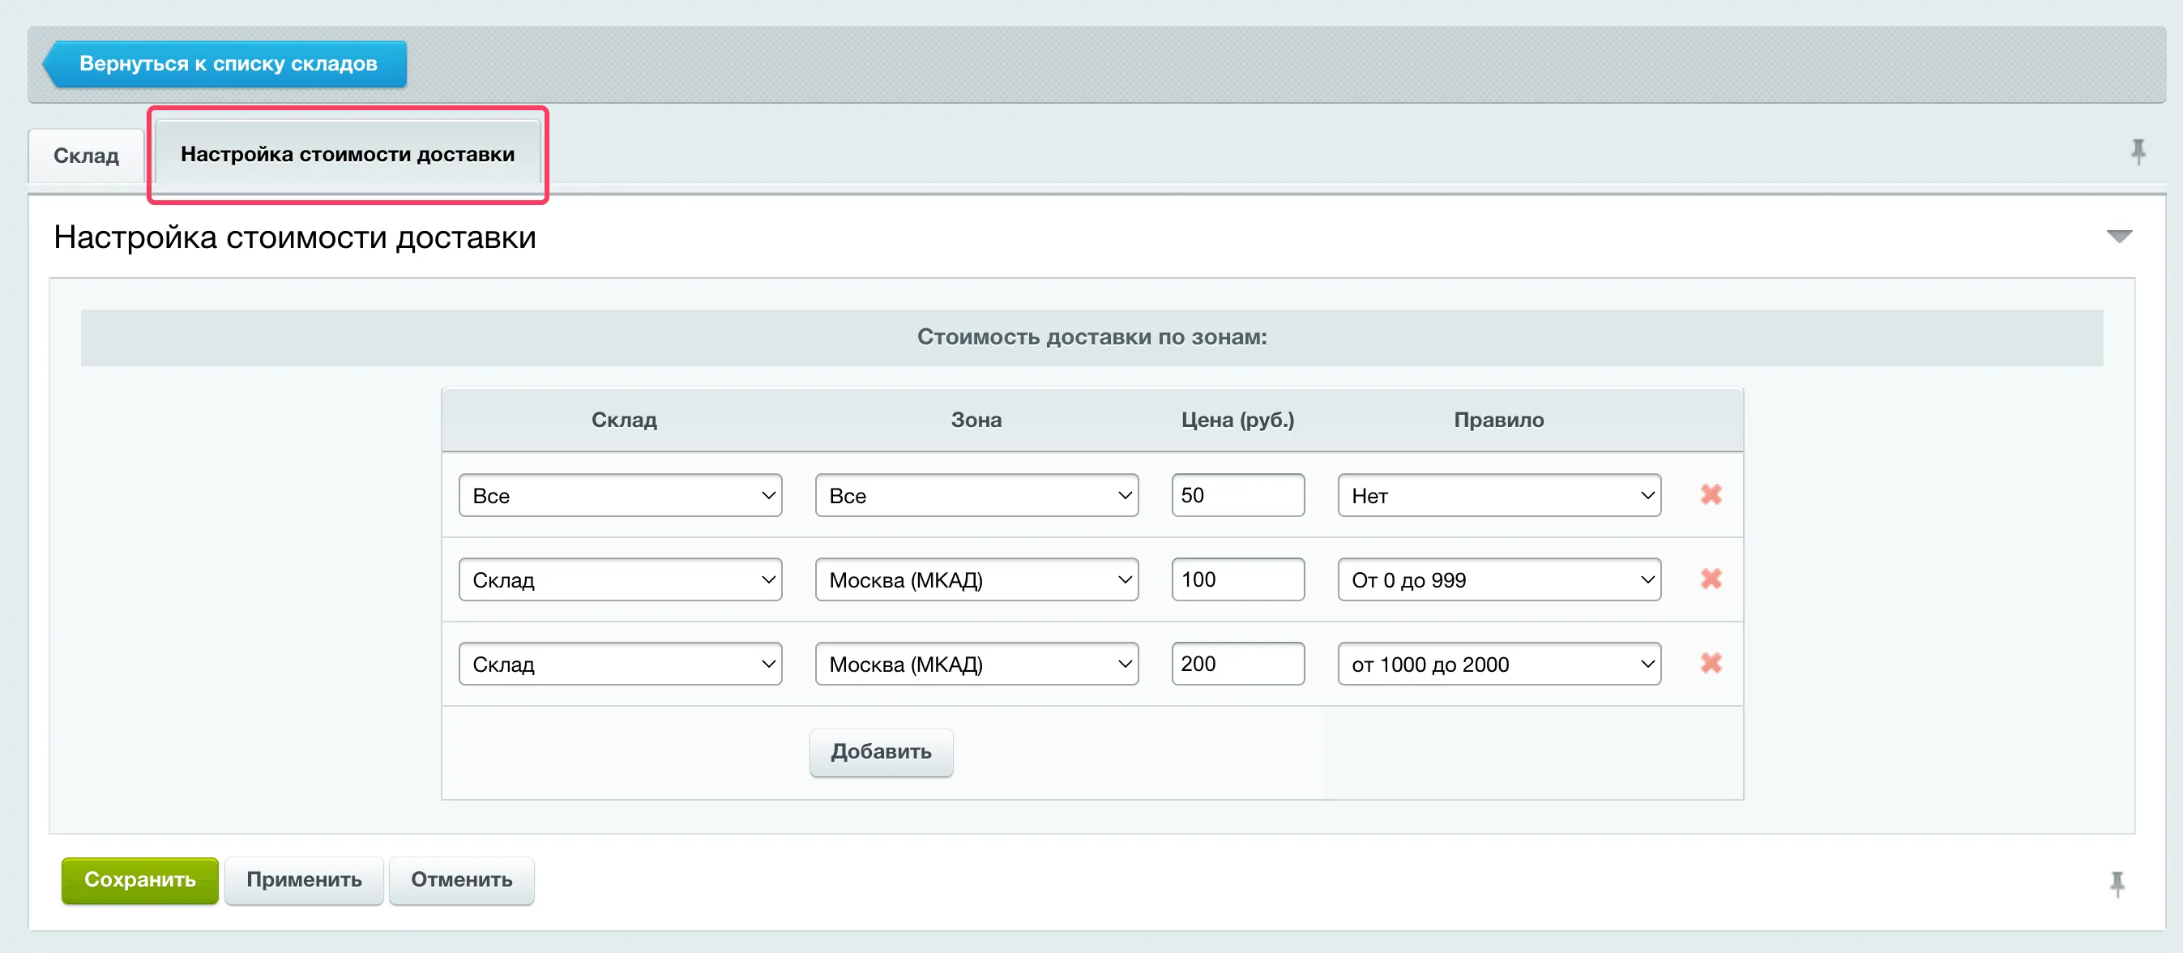Screen dimensions: 2183x953
Task: Delete the row priced 50
Action: click(1711, 494)
